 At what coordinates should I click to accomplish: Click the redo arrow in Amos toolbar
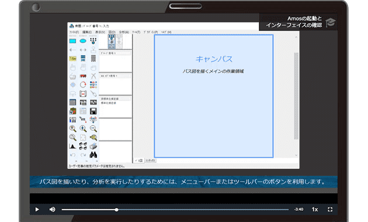pyautogui.click(x=83, y=155)
